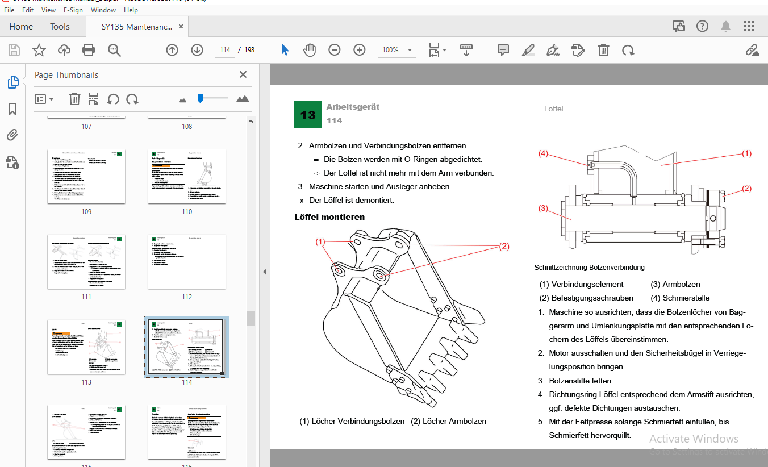Screen dimensions: 768x467
Task: Activate the Hand pan tool
Action: (x=310, y=50)
